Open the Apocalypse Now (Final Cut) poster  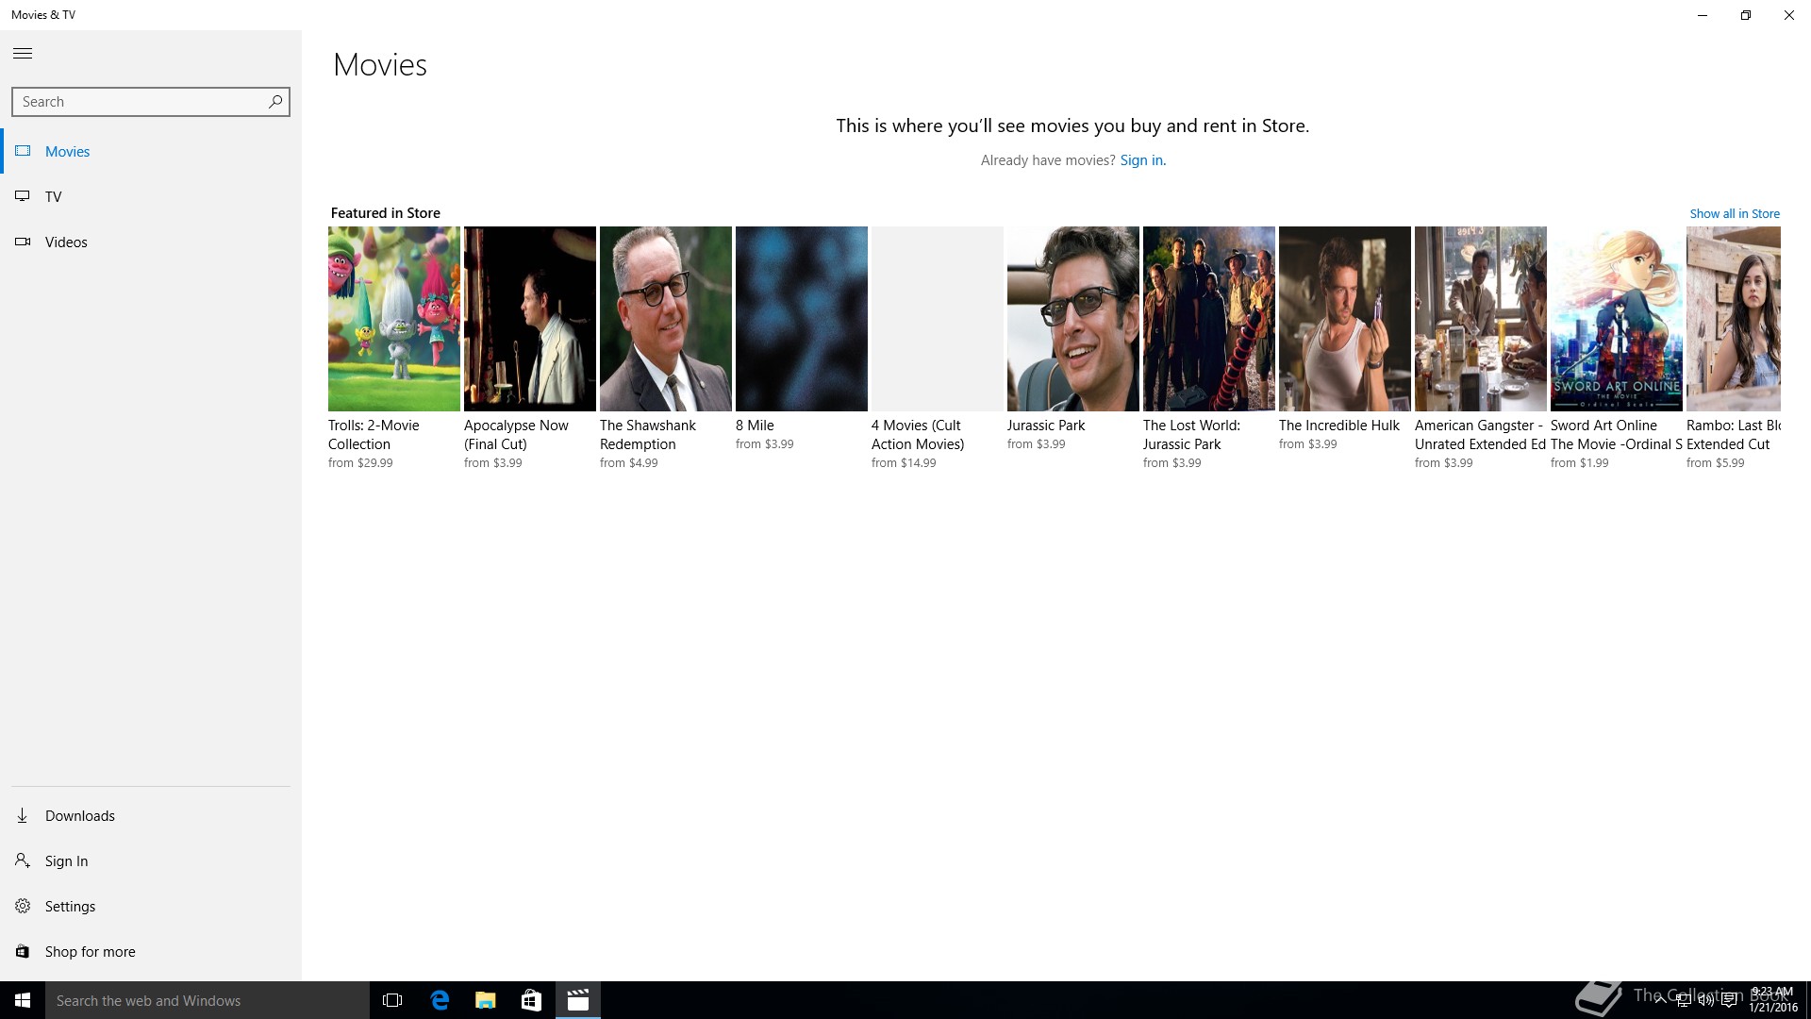[530, 319]
